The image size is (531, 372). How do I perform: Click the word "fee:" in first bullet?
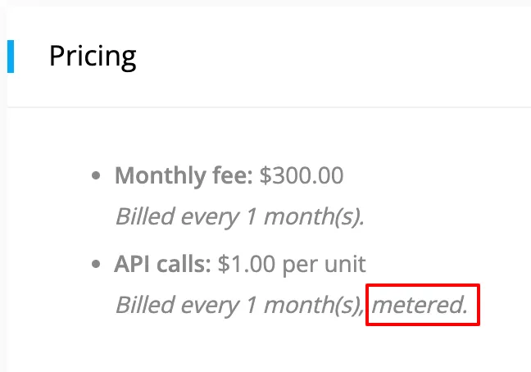point(233,175)
